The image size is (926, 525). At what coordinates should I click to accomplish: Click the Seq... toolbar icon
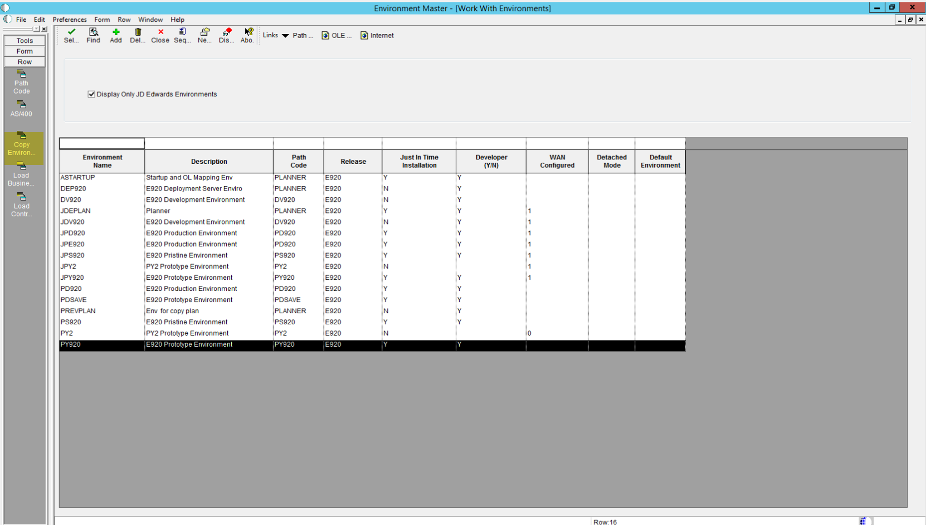(x=182, y=35)
